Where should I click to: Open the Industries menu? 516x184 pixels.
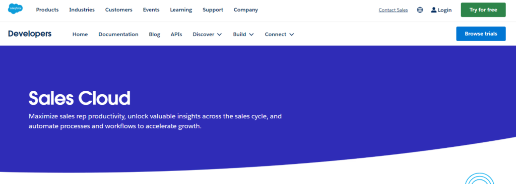82,10
